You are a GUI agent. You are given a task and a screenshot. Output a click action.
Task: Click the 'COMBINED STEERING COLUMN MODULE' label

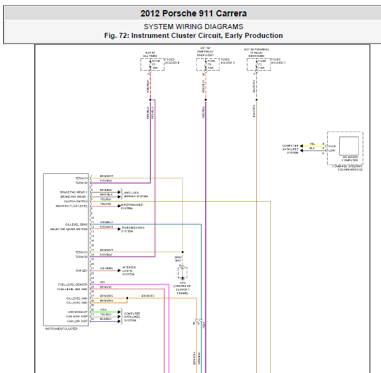click(x=347, y=168)
